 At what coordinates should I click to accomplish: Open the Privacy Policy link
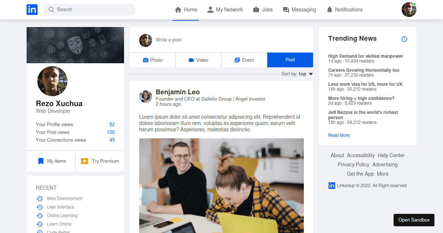(353, 164)
